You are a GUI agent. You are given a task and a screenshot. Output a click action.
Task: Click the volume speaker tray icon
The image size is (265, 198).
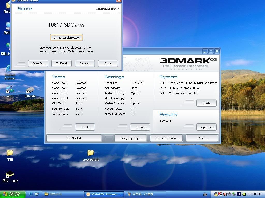pos(225,194)
